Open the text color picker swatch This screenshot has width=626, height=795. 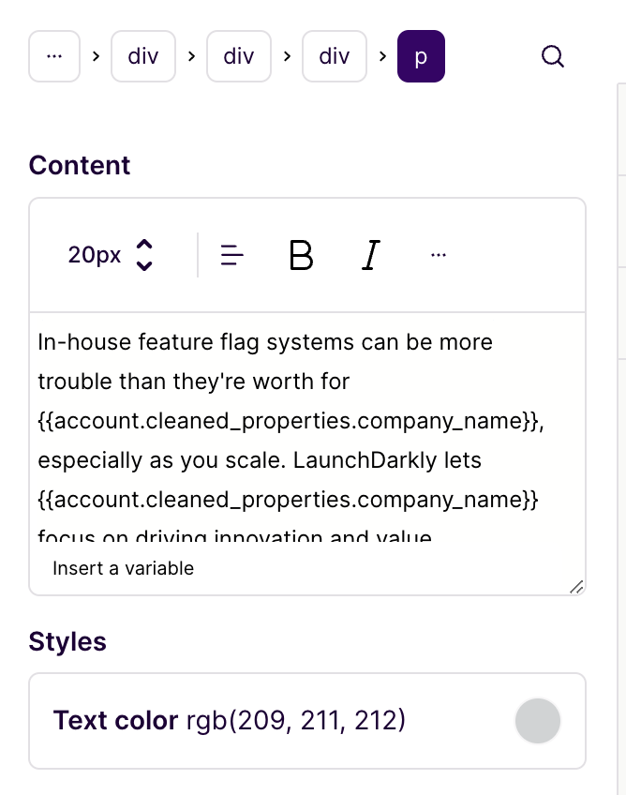click(538, 720)
